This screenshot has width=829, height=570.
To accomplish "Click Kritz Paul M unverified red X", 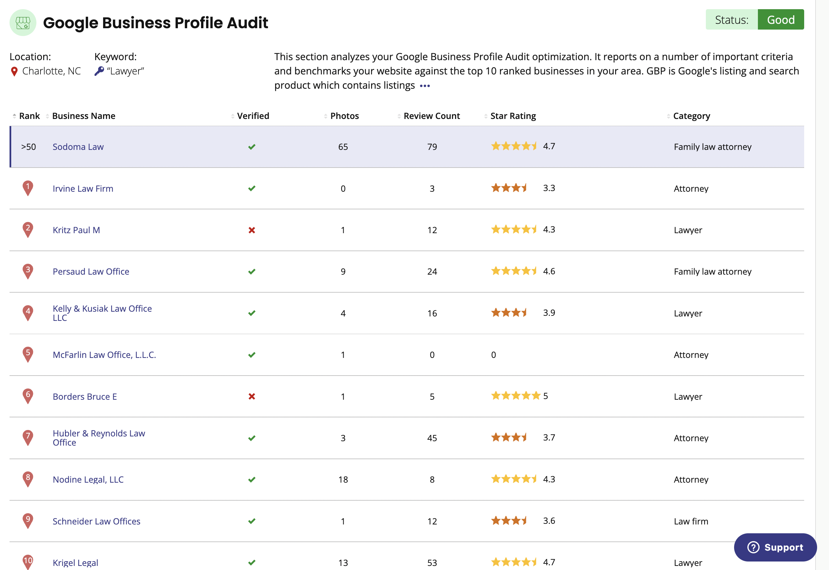I will tap(252, 230).
